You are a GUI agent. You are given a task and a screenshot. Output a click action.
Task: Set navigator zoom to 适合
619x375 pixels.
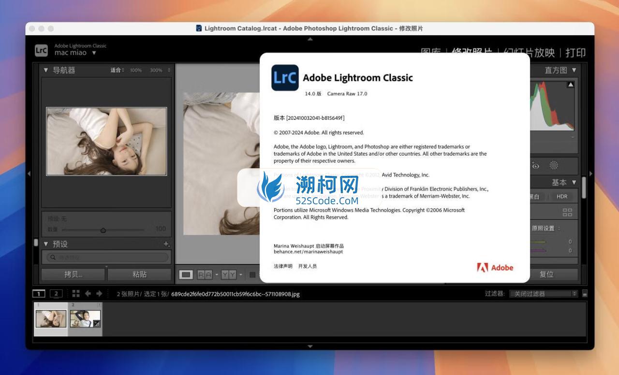[x=117, y=71]
